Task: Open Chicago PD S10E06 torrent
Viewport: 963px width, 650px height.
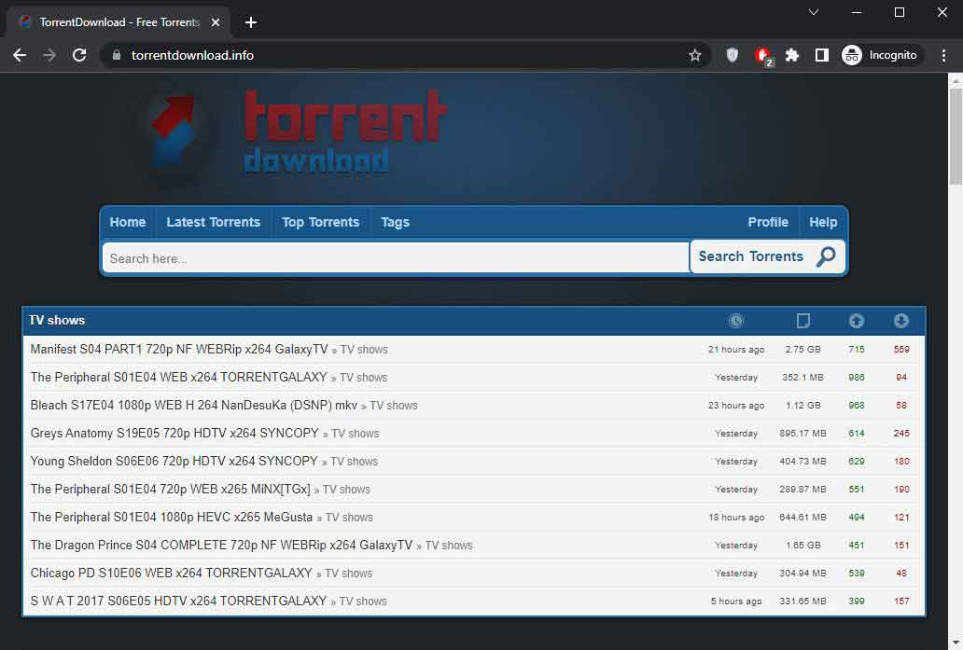Action: [x=172, y=574]
